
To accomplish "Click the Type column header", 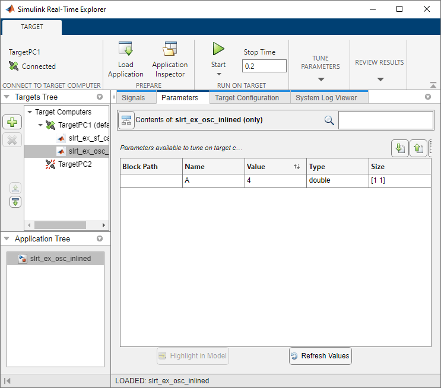I will (338, 167).
